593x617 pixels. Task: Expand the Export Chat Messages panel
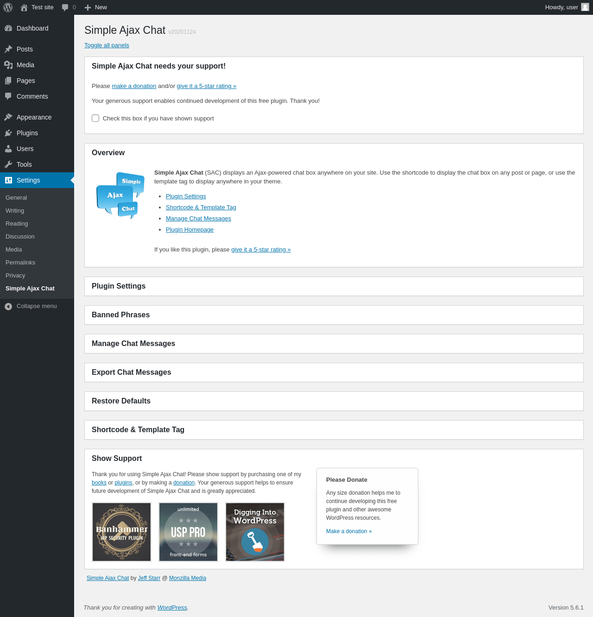pyautogui.click(x=334, y=372)
